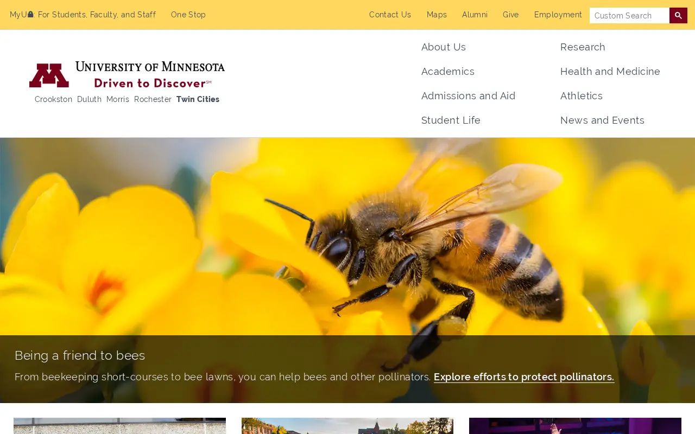Open the One Stop link

tap(188, 15)
